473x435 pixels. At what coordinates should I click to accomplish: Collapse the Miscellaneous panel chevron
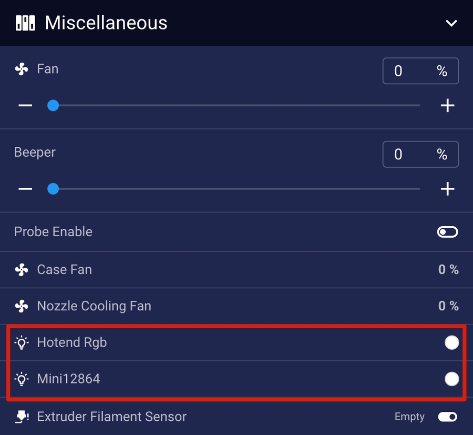tap(451, 23)
